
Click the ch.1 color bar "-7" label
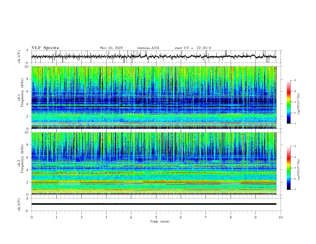[x=294, y=124]
